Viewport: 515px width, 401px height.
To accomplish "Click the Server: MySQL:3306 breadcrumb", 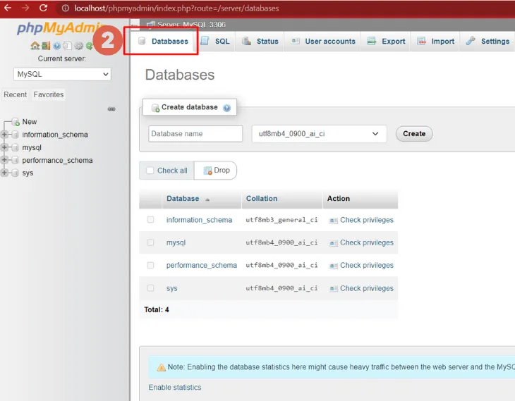I will [x=191, y=25].
